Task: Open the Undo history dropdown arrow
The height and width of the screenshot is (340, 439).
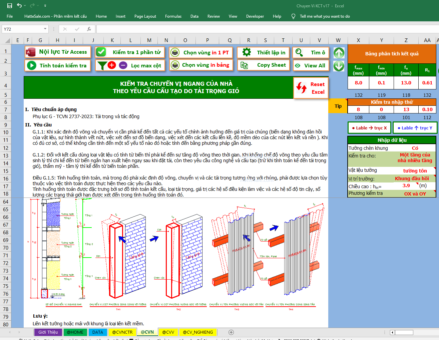Action: coord(25,6)
